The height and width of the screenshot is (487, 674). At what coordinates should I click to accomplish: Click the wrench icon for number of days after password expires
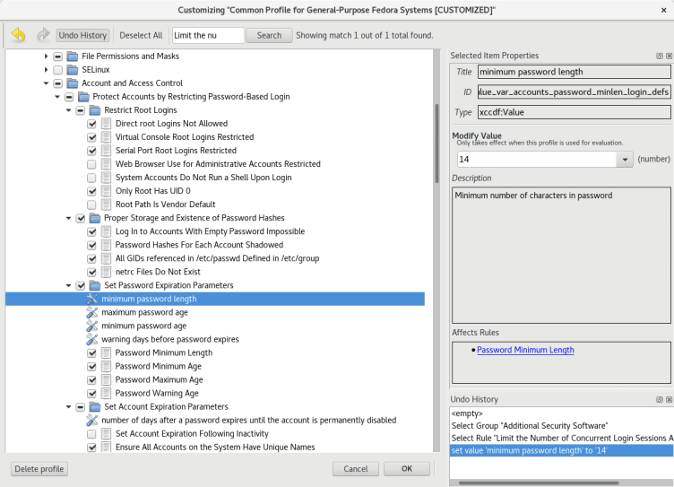[92, 420]
